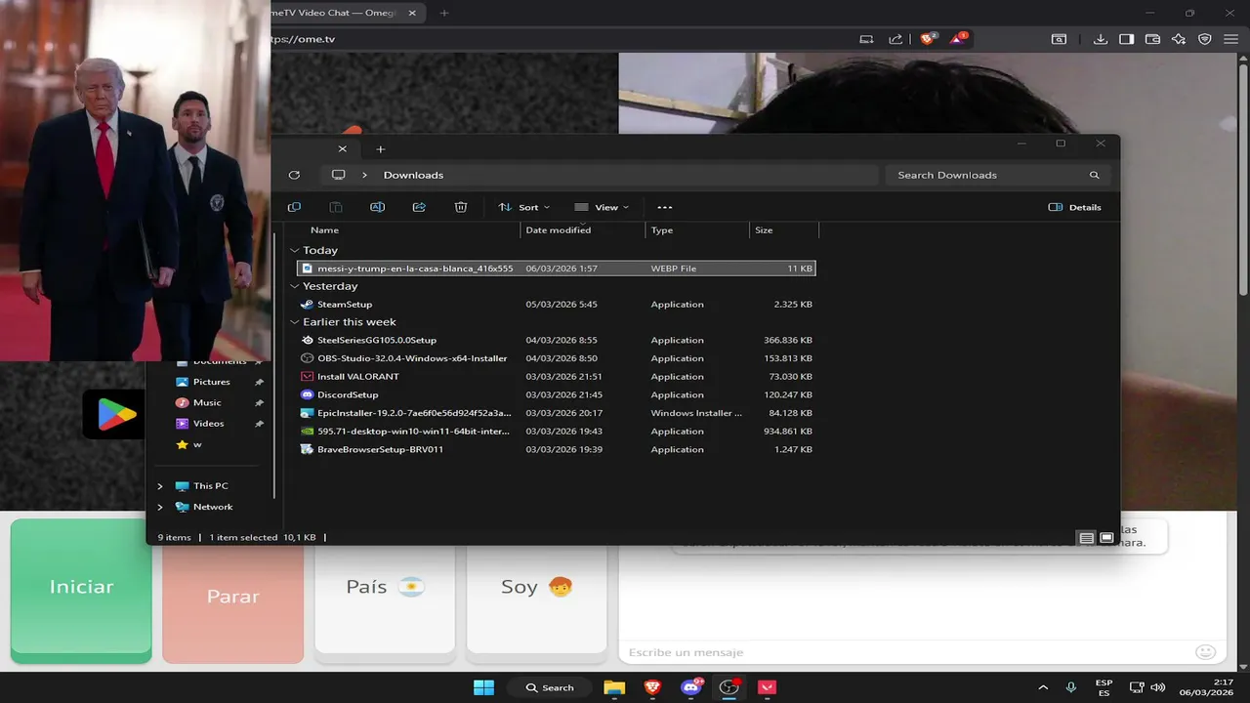
Task: Add a new Explorer tab with plus
Action: 381,149
